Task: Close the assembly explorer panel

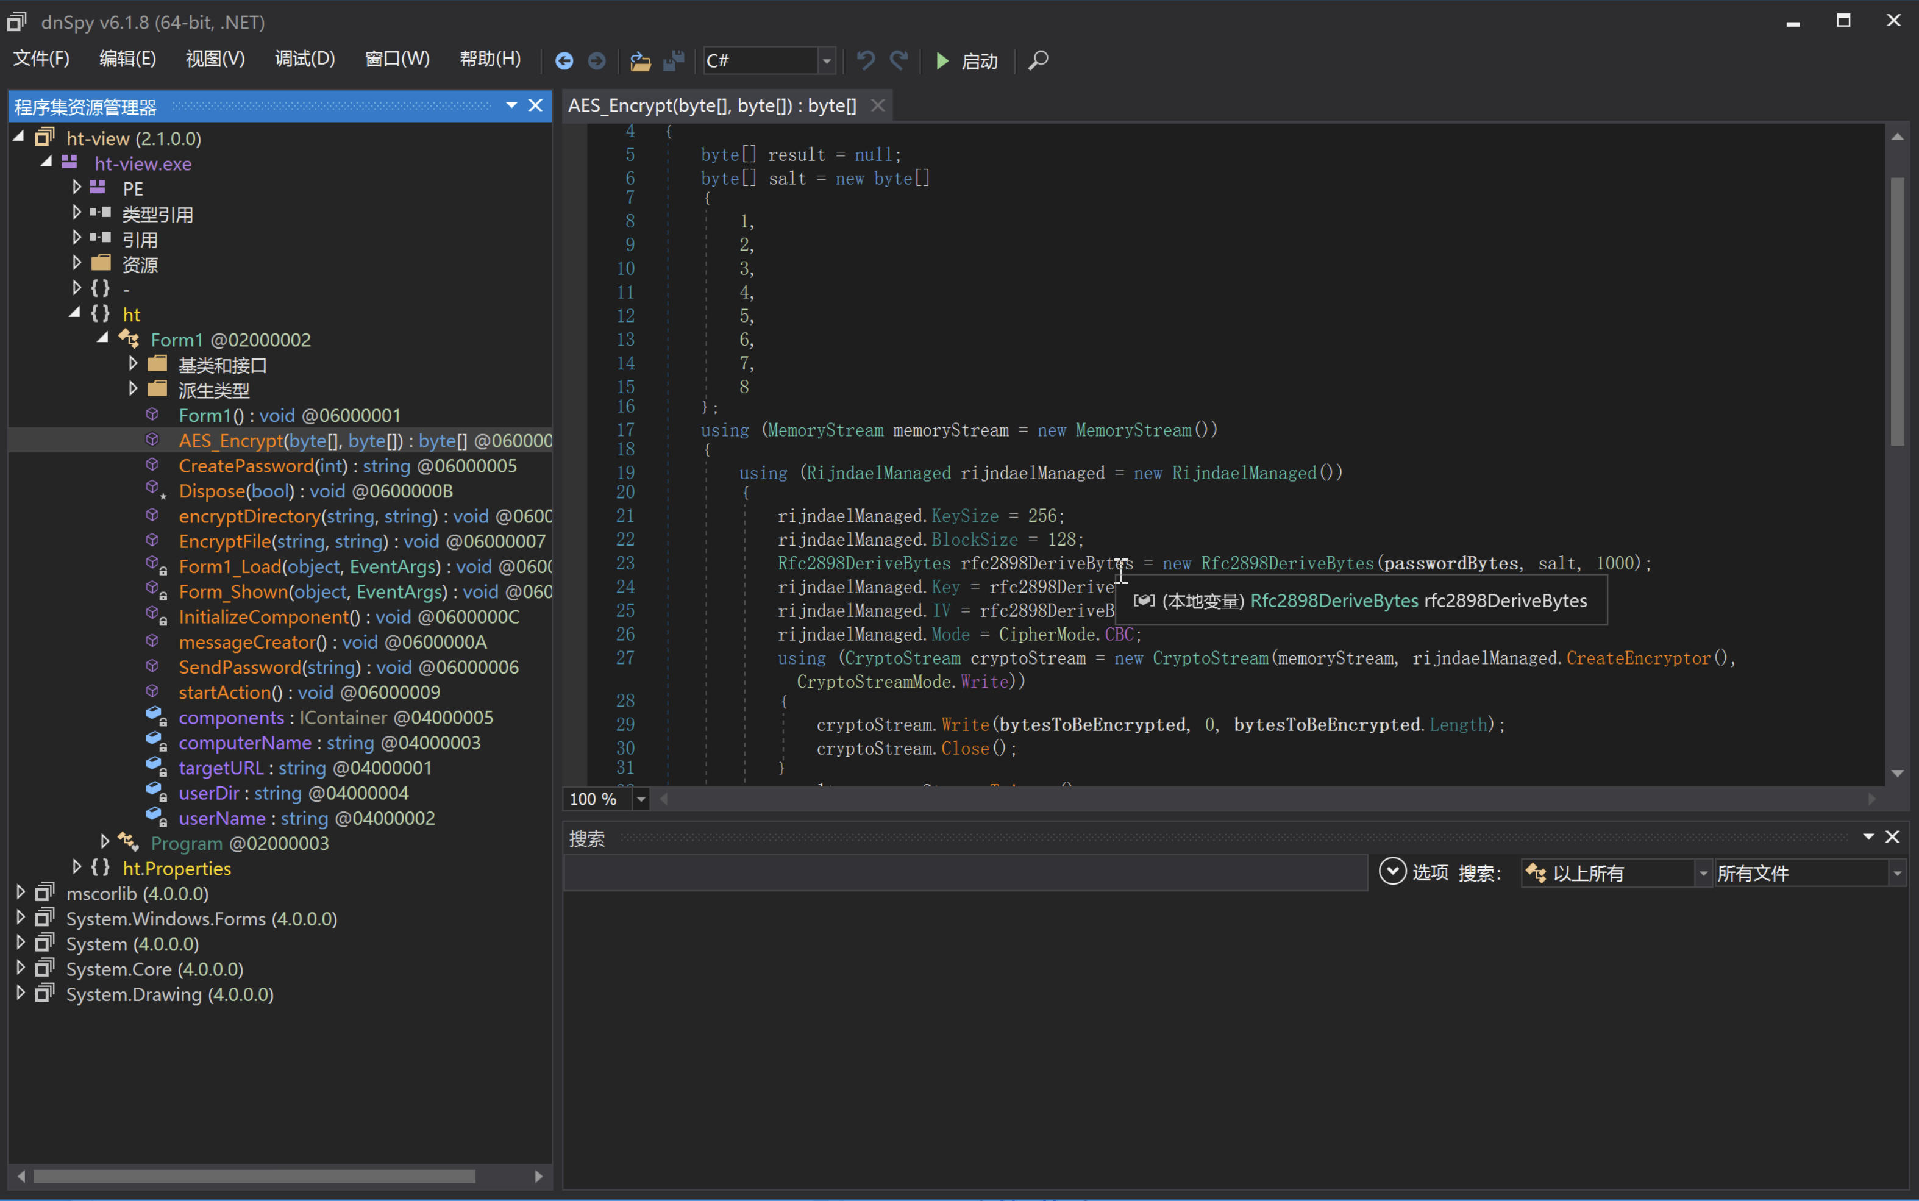Action: [536, 105]
